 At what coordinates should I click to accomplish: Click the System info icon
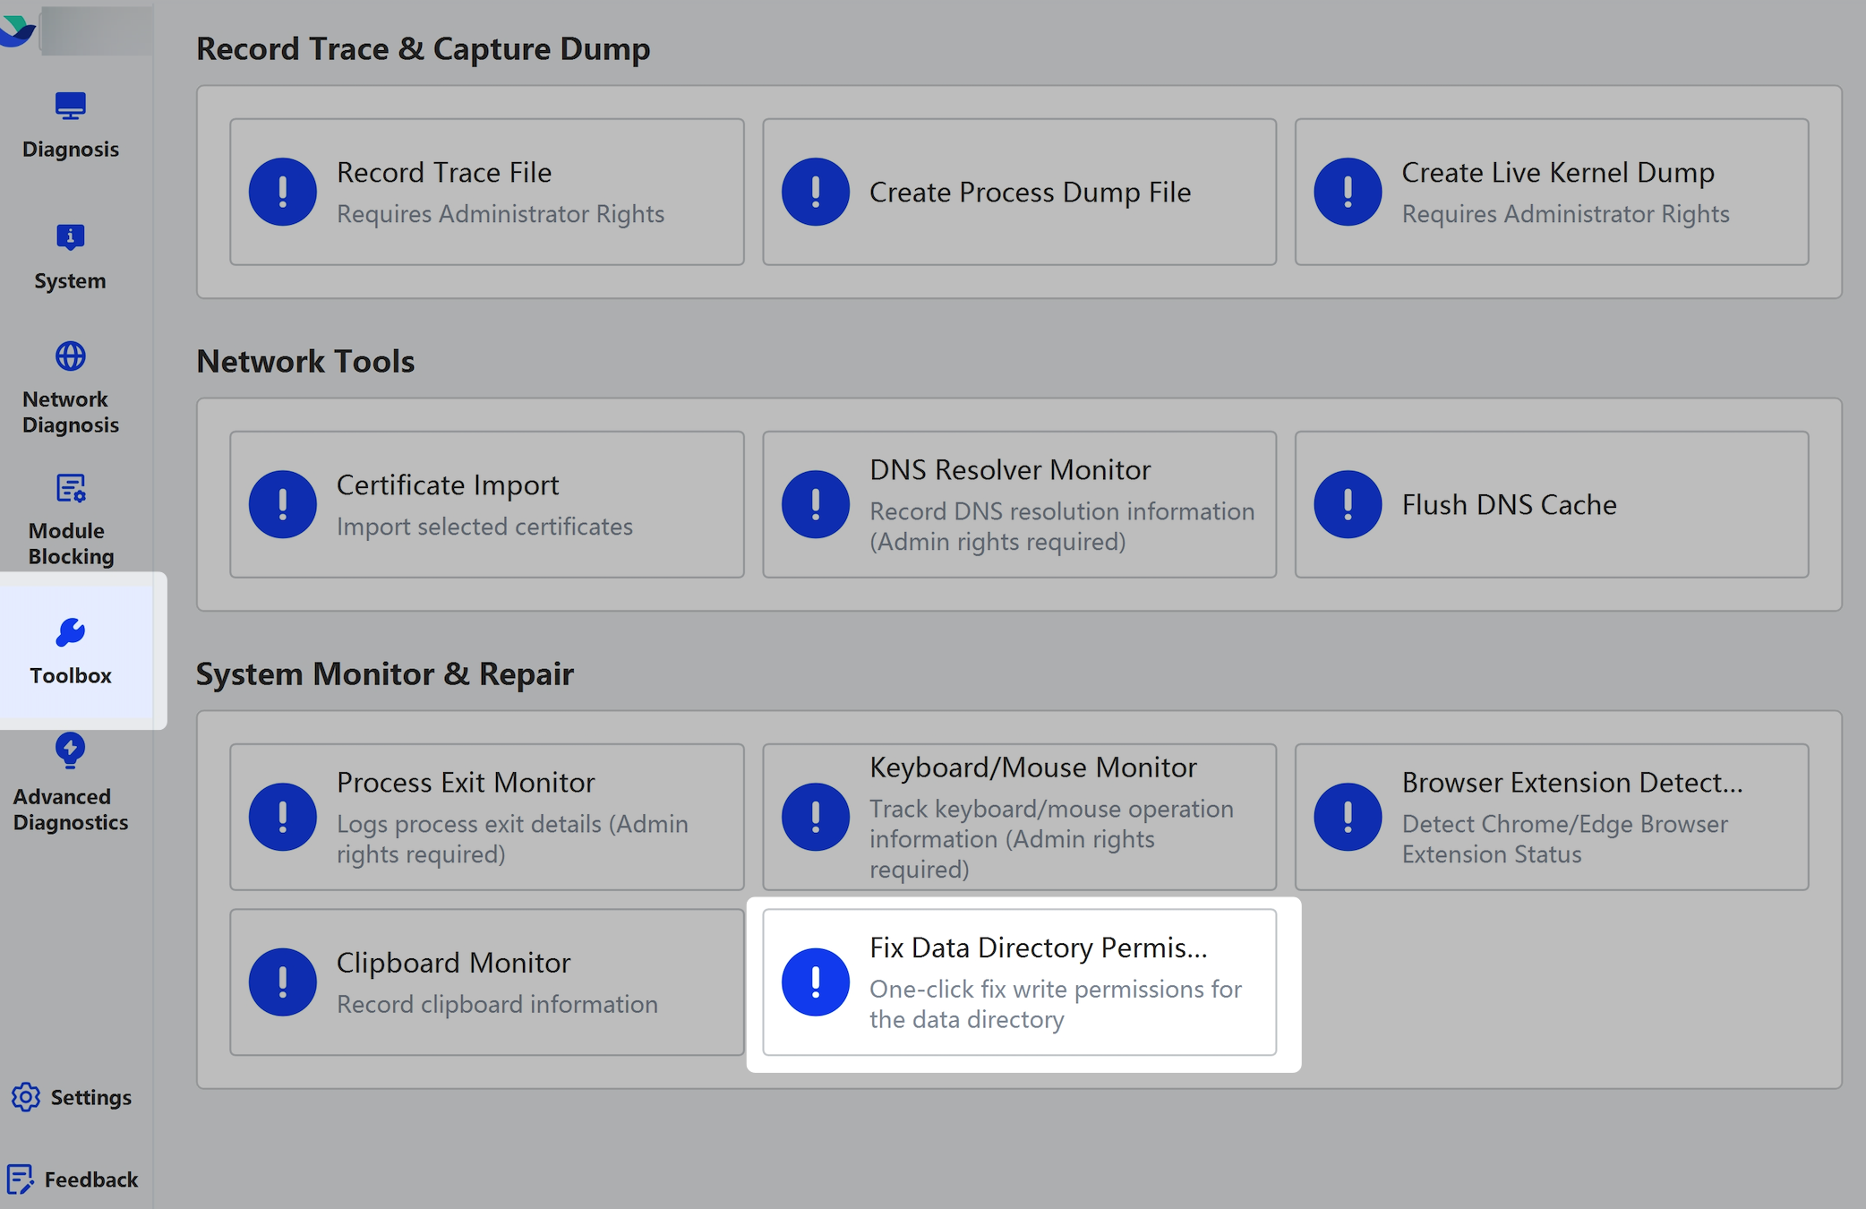70,237
